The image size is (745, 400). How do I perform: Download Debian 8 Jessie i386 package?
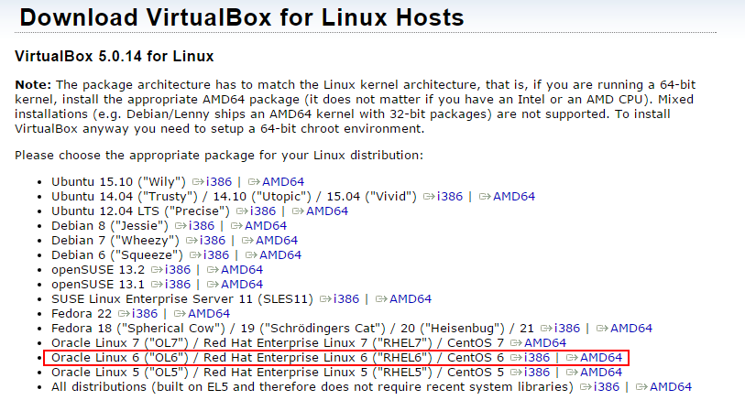click(202, 226)
